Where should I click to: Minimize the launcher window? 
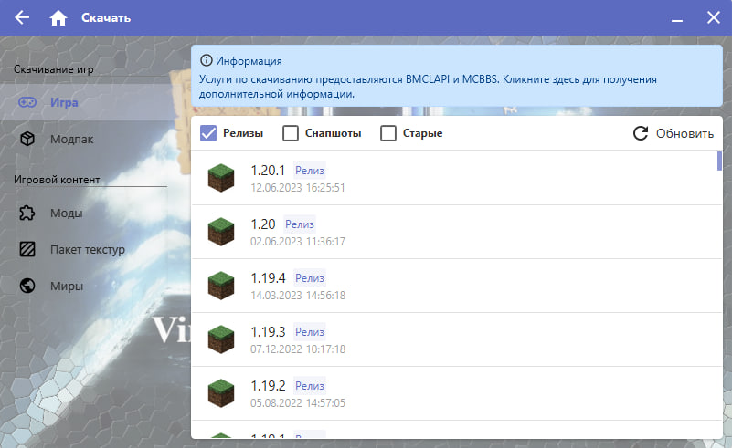pos(677,18)
